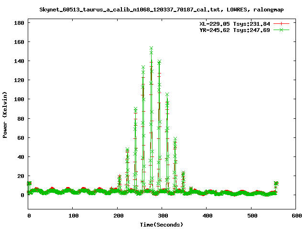Click the y-axis tick label 100

(19, 99)
